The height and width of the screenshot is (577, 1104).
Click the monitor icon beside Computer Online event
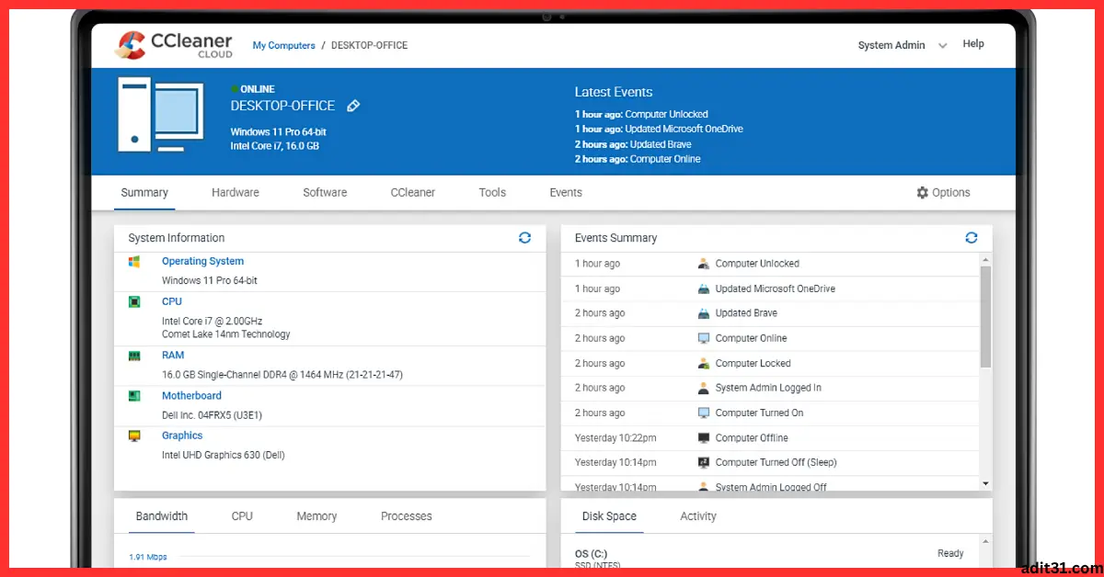tap(704, 338)
